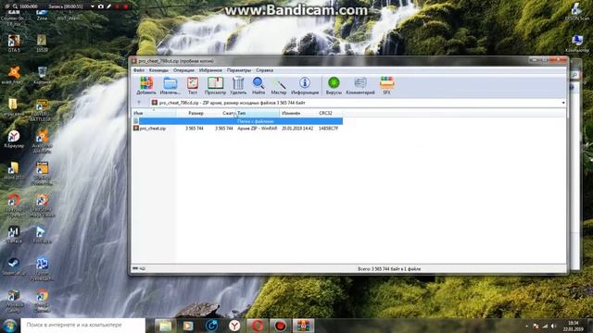Sort by the Сжат column header

[x=221, y=113]
